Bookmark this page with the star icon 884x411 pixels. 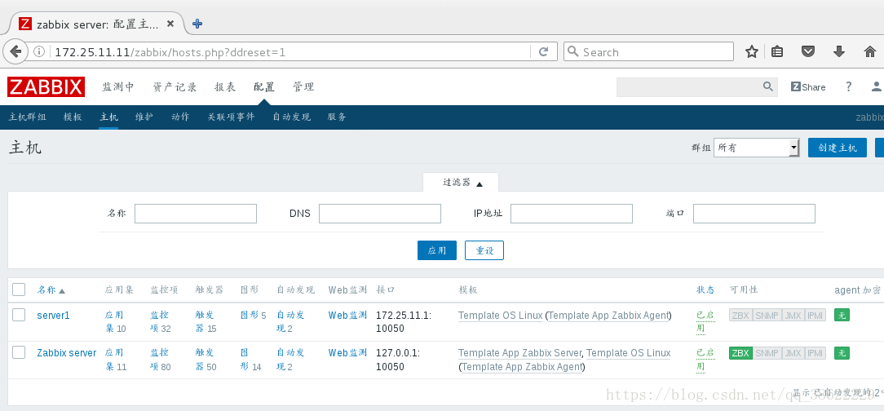click(752, 52)
